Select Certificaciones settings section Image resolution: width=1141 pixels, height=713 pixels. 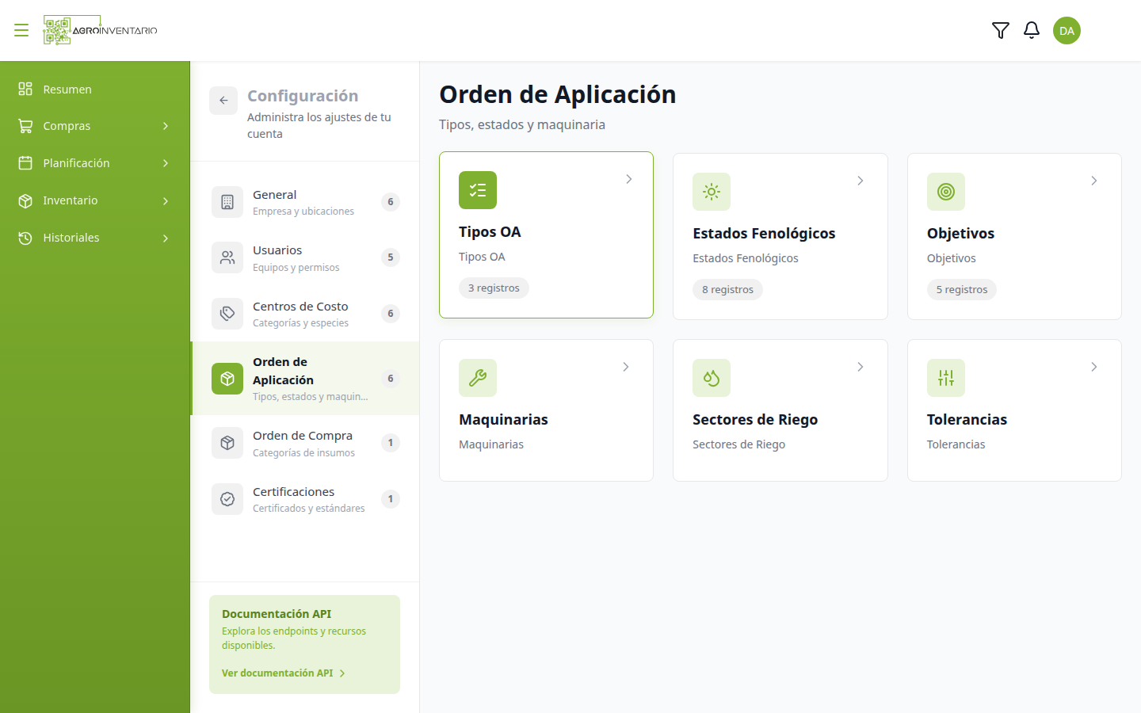tap(305, 499)
